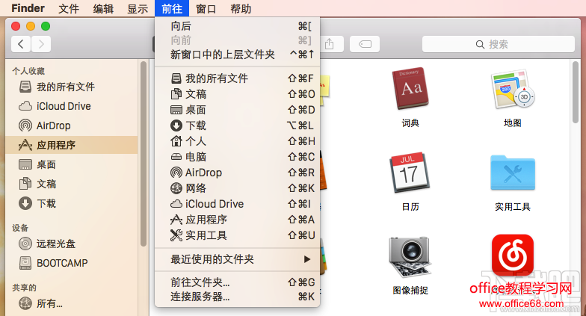Open the 显示 menu in menu bar
The image size is (586, 316).
(x=138, y=8)
